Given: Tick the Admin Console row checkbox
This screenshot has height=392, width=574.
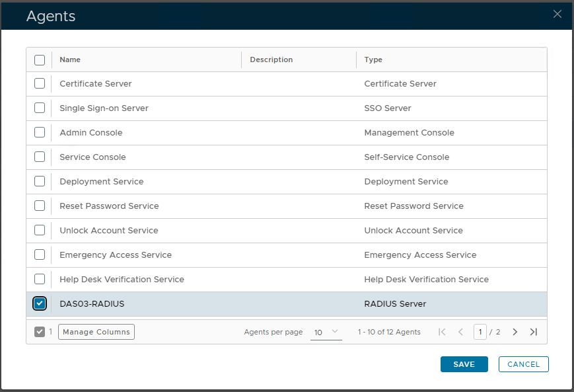Looking at the screenshot, I should [40, 132].
